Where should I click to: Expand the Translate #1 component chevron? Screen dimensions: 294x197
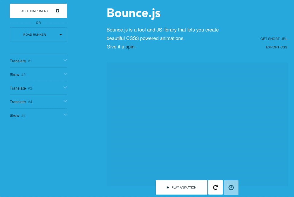(x=65, y=61)
